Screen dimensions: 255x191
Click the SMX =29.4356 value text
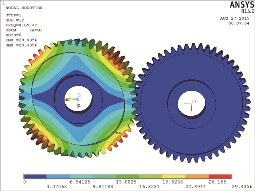[x=21, y=45]
